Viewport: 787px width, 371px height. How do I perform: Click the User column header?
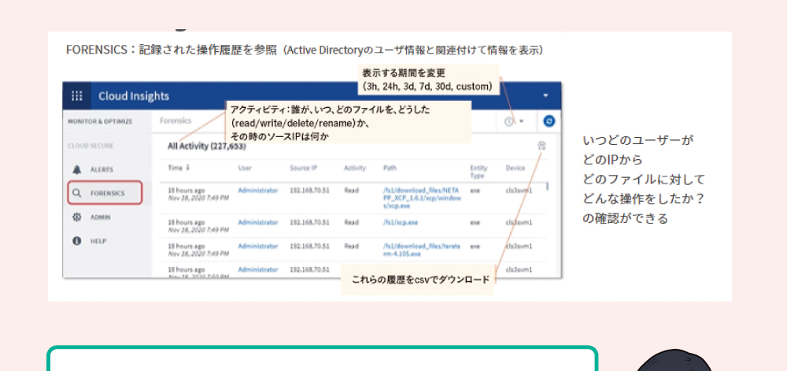point(245,168)
